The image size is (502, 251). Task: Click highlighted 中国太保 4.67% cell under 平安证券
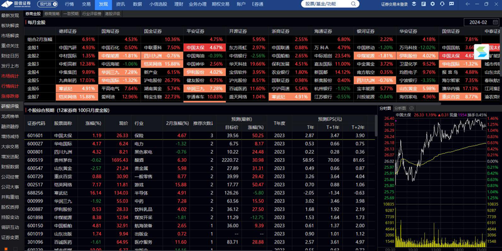(205, 48)
